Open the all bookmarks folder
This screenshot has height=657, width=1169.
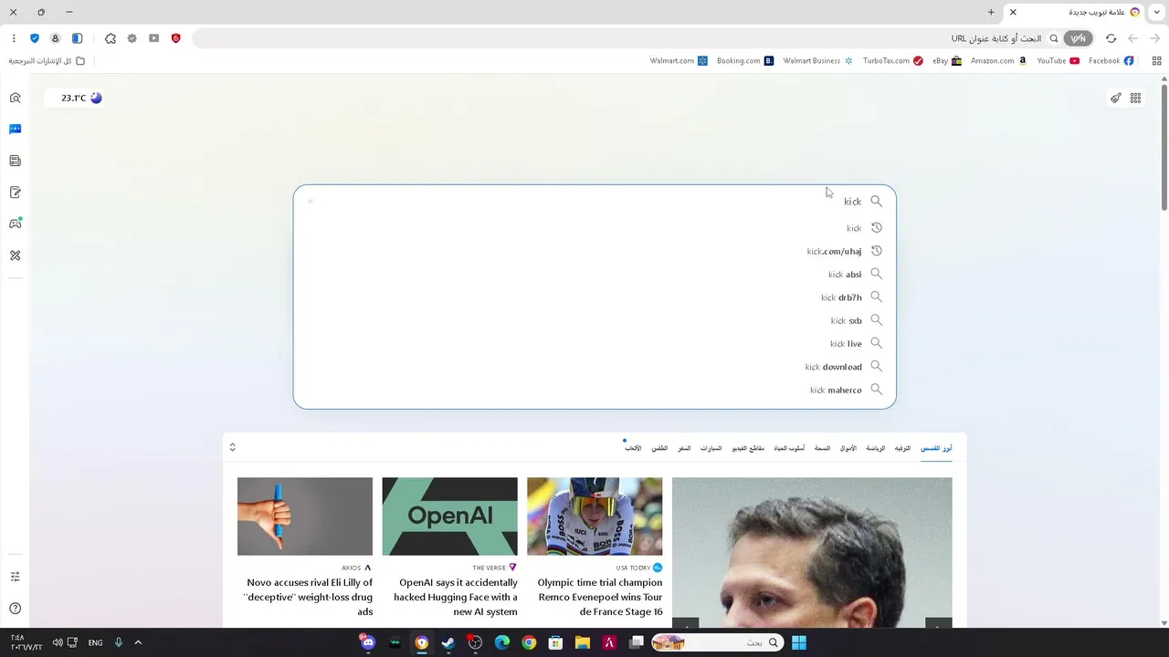point(47,61)
